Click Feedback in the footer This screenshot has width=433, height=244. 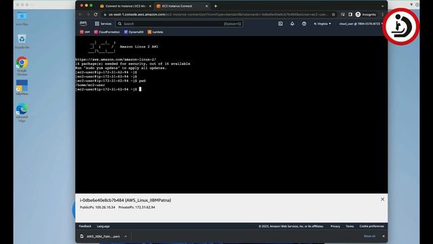click(x=85, y=226)
